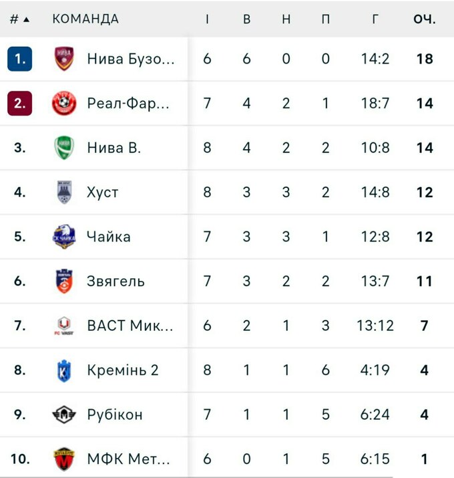The height and width of the screenshot is (478, 454).
Task: Click the blue first place badge
Action: coord(20,59)
